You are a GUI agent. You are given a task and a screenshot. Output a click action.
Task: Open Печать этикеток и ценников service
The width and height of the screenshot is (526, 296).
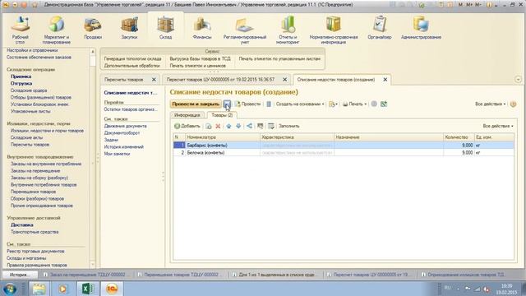point(197,66)
